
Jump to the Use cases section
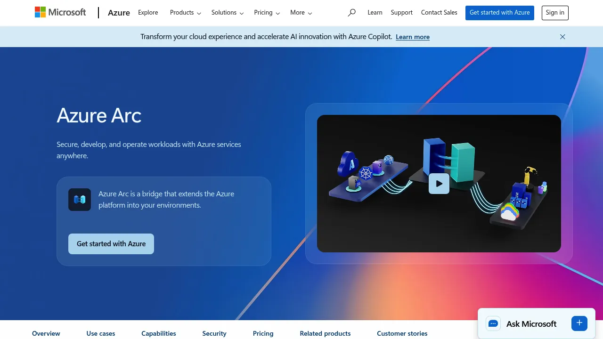[101, 333]
